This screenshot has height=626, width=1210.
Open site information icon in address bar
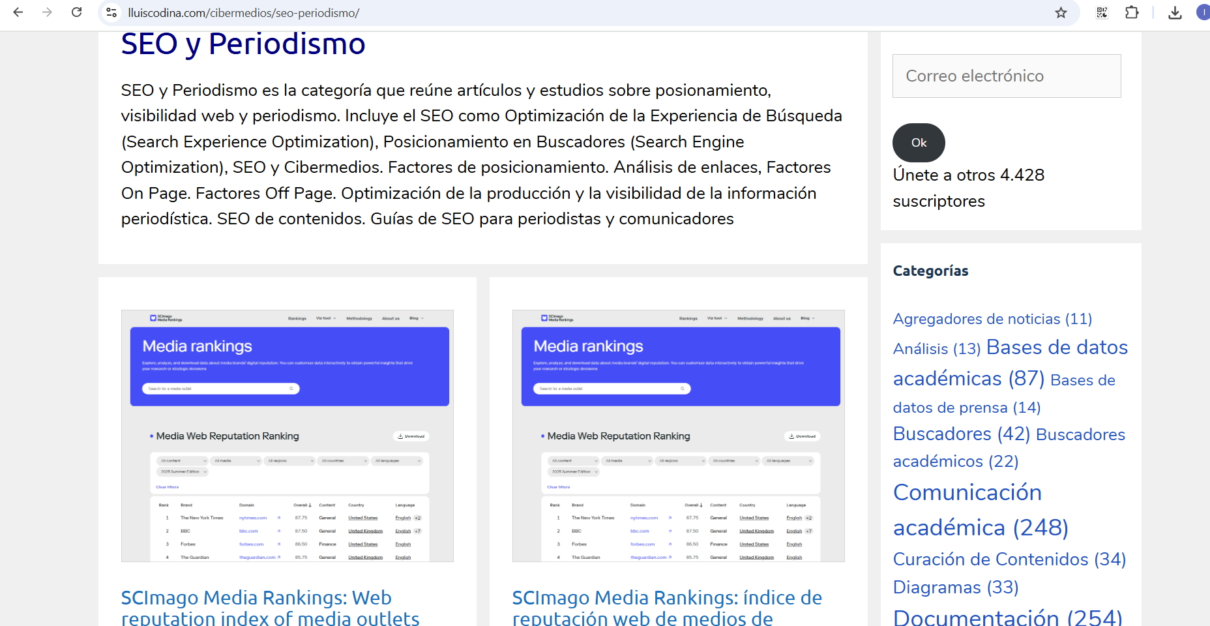pyautogui.click(x=111, y=12)
